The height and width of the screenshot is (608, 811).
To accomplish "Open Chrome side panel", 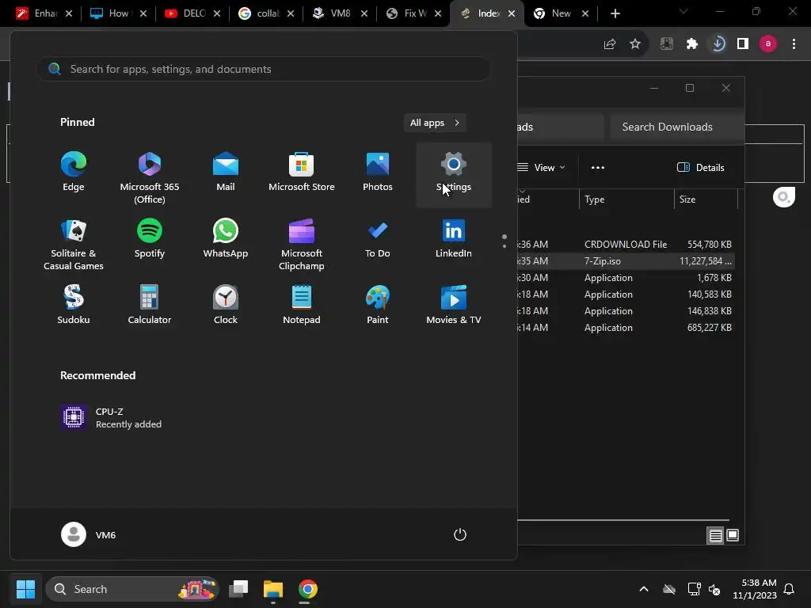I will (x=743, y=44).
